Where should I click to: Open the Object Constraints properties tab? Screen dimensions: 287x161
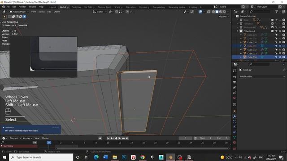pos(235,132)
